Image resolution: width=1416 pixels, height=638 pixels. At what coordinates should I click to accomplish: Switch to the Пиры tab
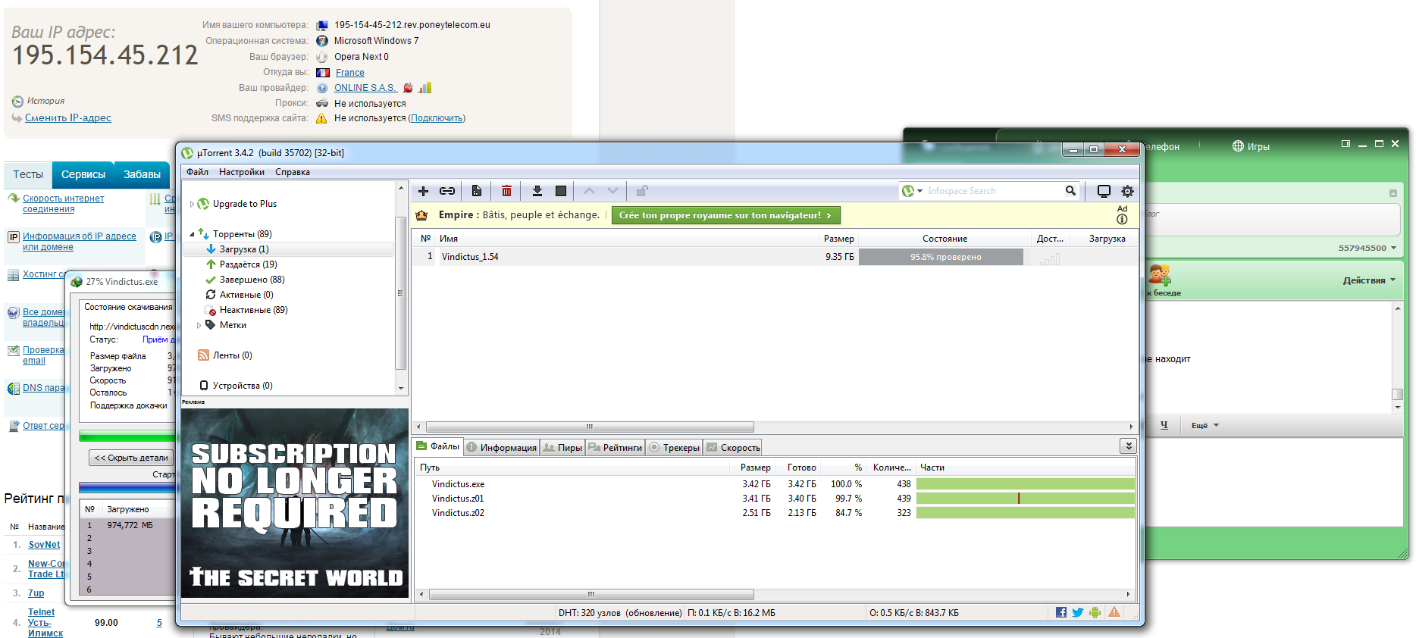coord(562,448)
